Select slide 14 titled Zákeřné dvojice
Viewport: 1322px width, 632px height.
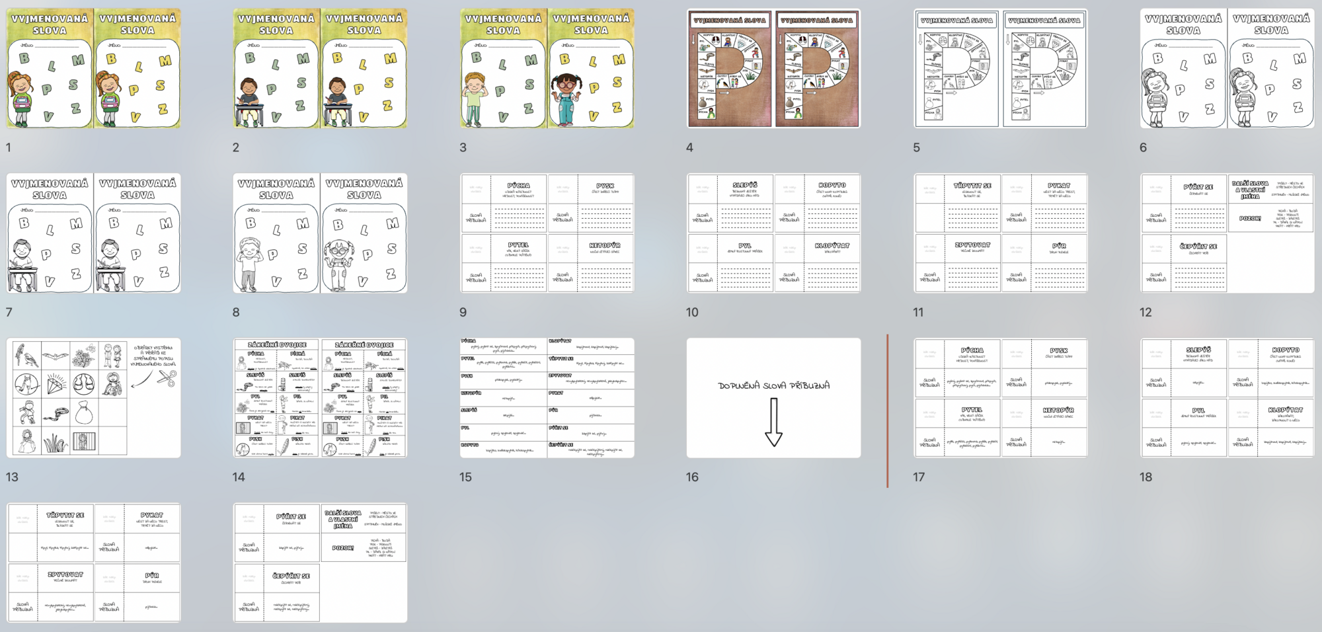click(x=320, y=397)
